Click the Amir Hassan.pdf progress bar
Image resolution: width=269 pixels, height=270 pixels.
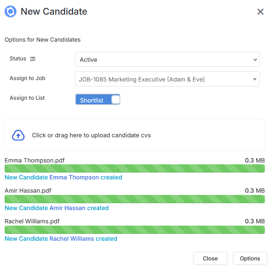tap(135, 199)
